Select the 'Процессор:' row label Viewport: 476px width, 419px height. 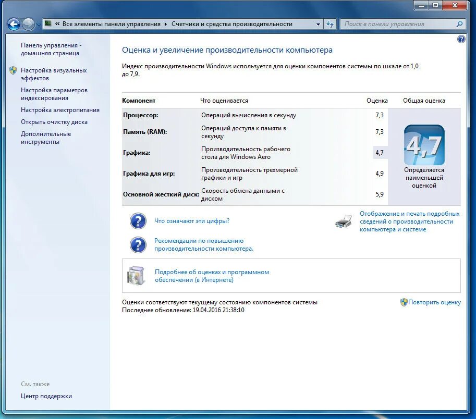[141, 115]
